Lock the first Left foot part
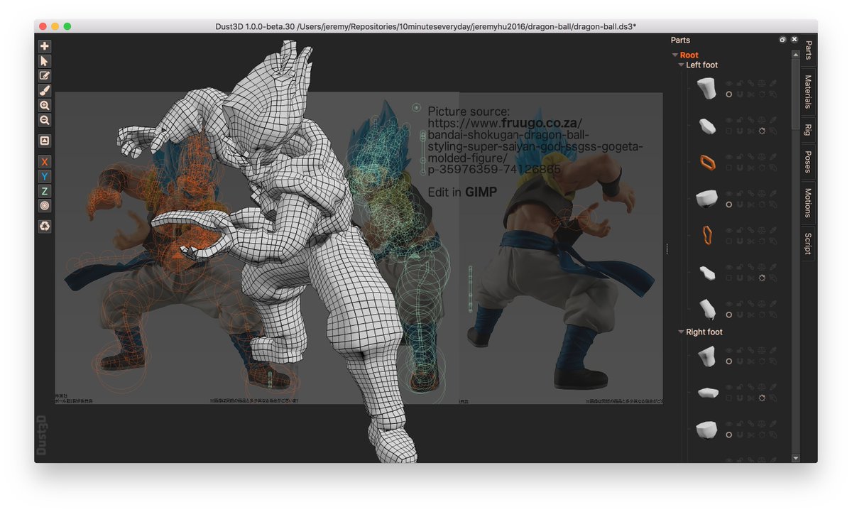The width and height of the screenshot is (852, 512). click(x=740, y=83)
